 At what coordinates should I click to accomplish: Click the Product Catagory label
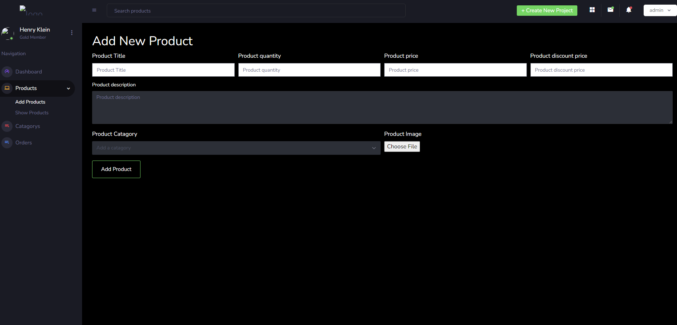(115, 134)
